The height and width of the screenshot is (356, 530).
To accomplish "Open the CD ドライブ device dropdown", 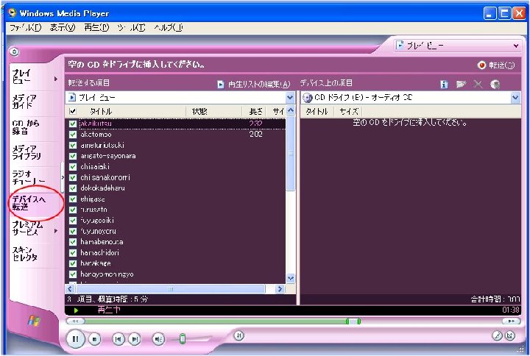I will click(x=515, y=98).
